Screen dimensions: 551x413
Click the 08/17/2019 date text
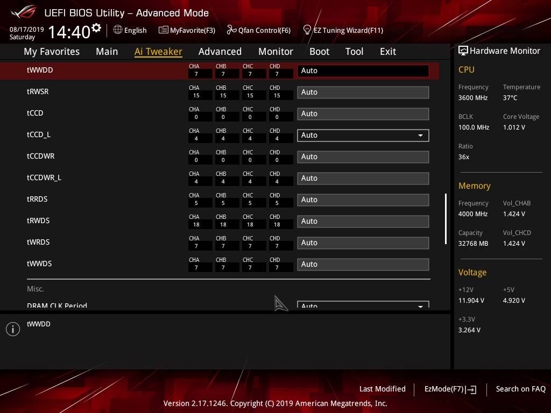pos(26,30)
